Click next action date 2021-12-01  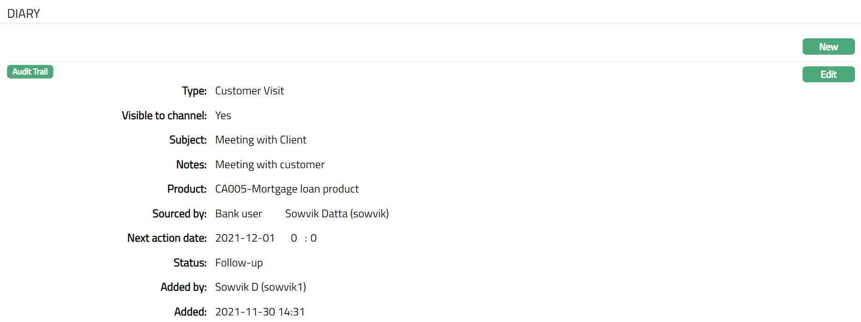(x=245, y=238)
